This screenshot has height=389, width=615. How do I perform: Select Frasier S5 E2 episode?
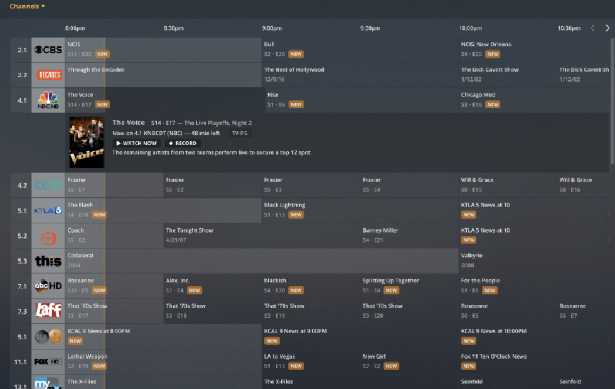pos(213,185)
